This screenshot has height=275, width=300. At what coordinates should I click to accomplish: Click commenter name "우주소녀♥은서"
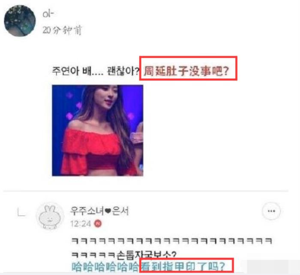(99, 211)
